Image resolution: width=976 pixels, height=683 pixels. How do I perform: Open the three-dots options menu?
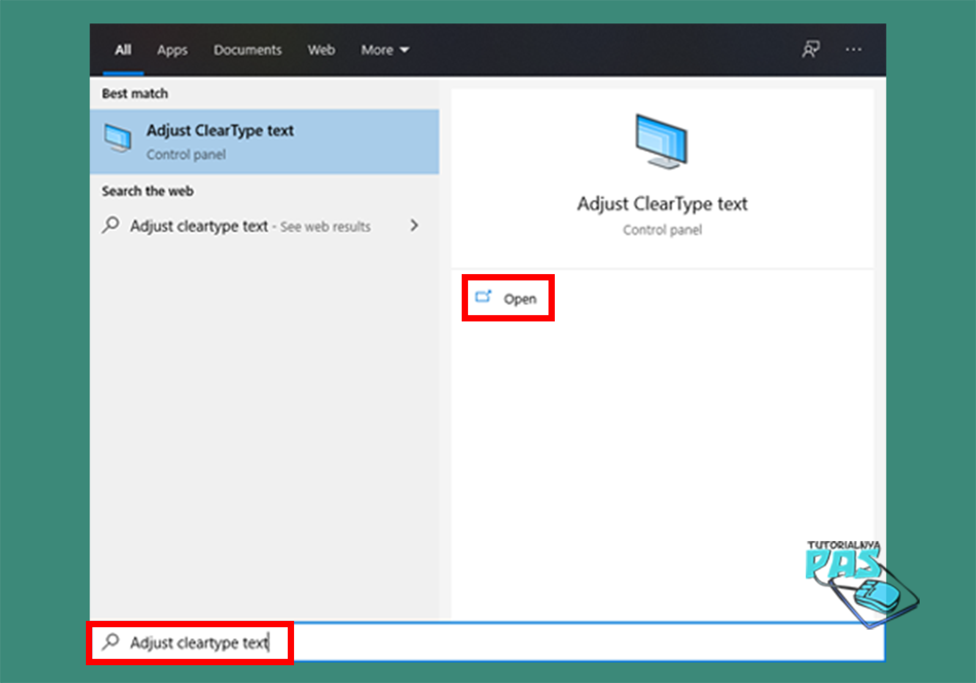(x=853, y=50)
